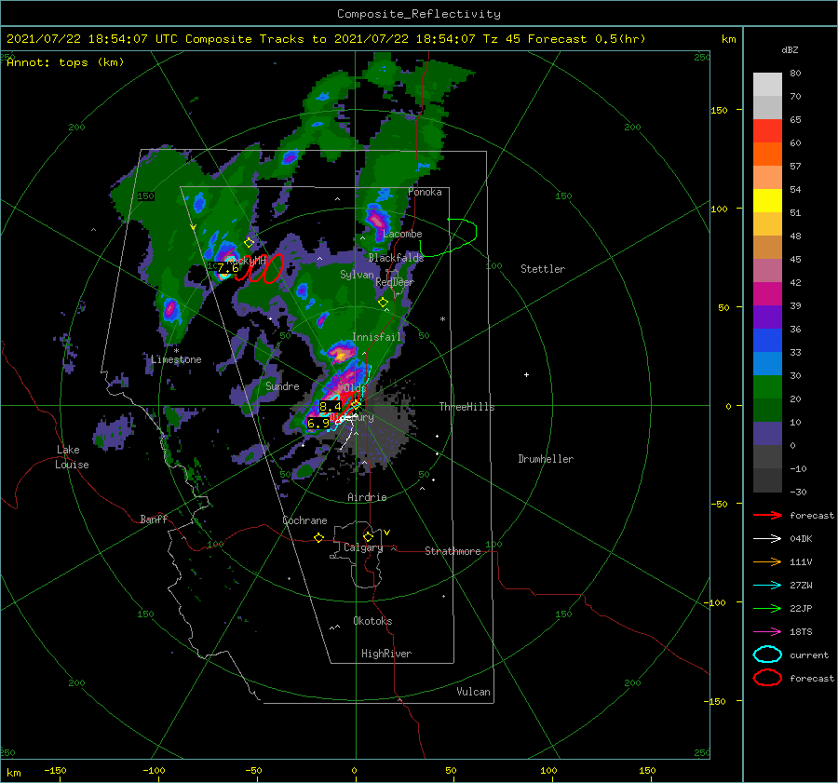Select the Ponoka city label

click(425, 192)
